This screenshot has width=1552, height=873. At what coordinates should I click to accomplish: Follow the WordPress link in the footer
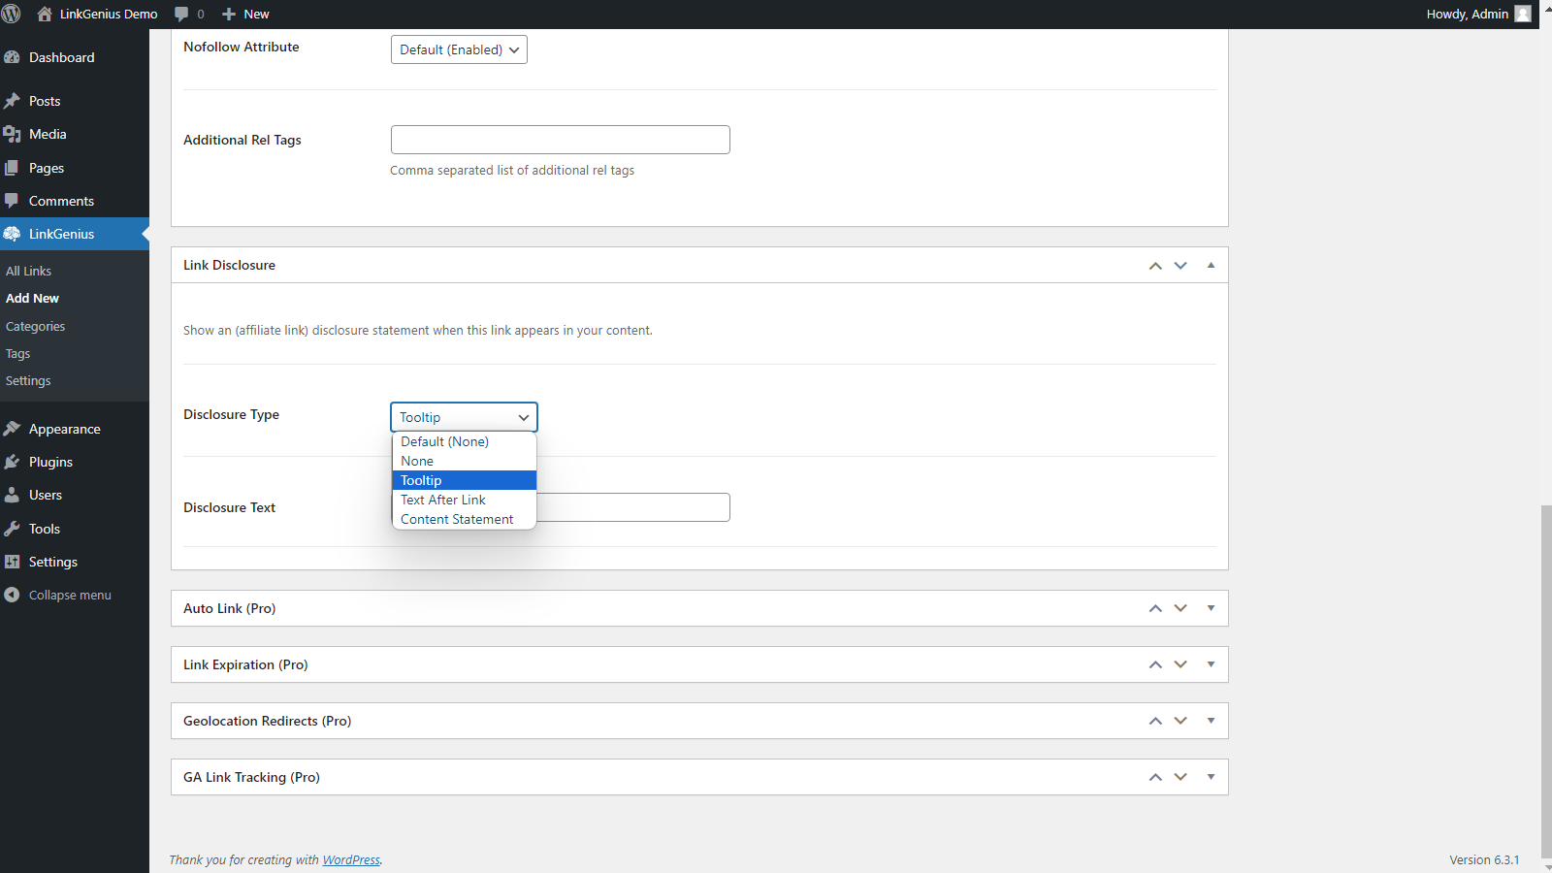351,859
